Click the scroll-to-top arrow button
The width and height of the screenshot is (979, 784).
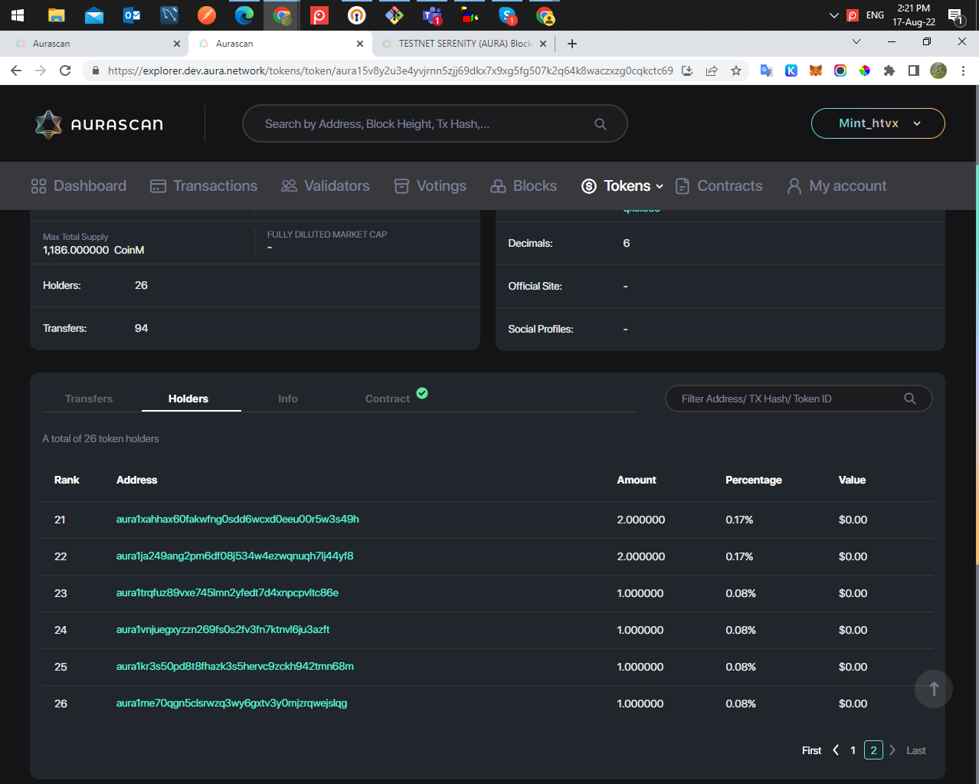933,689
